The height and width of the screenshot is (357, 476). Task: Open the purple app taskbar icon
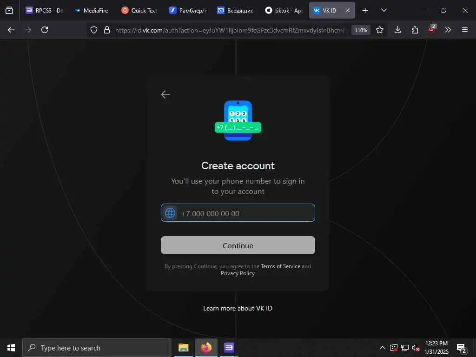click(x=229, y=348)
